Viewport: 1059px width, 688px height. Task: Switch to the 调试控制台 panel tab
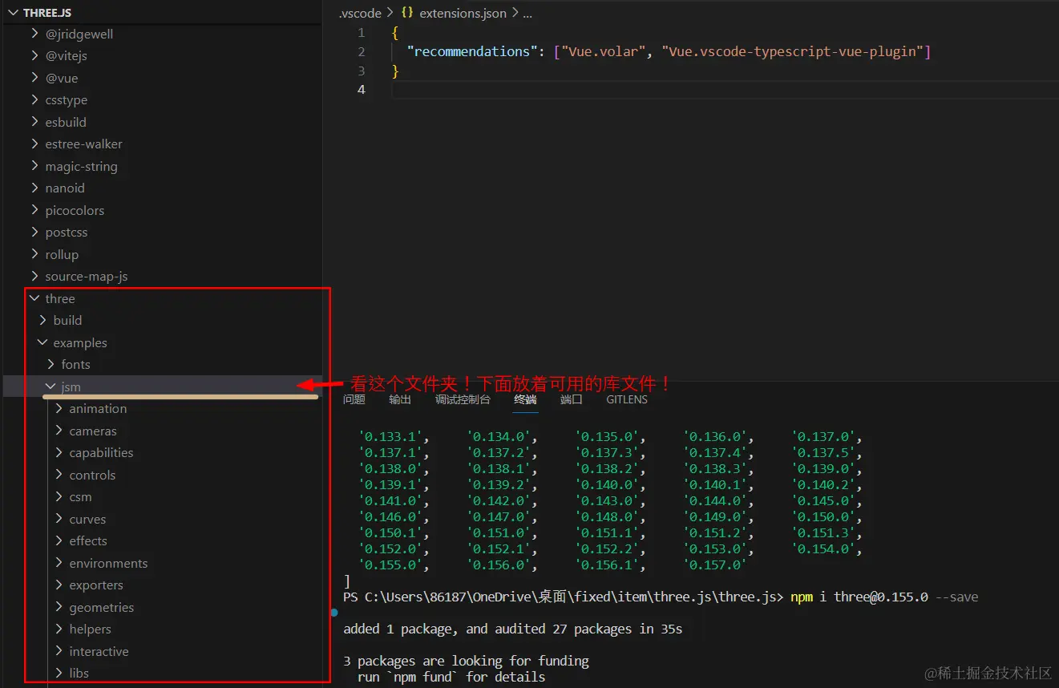tap(463, 399)
